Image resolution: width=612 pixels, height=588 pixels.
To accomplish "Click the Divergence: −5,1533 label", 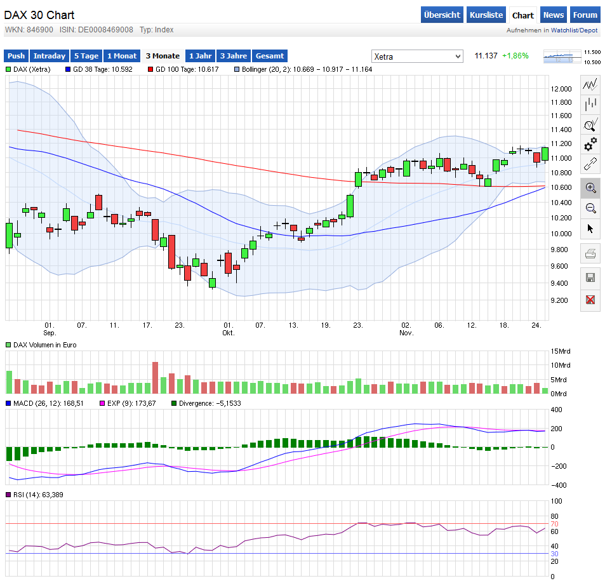I will (210, 403).
